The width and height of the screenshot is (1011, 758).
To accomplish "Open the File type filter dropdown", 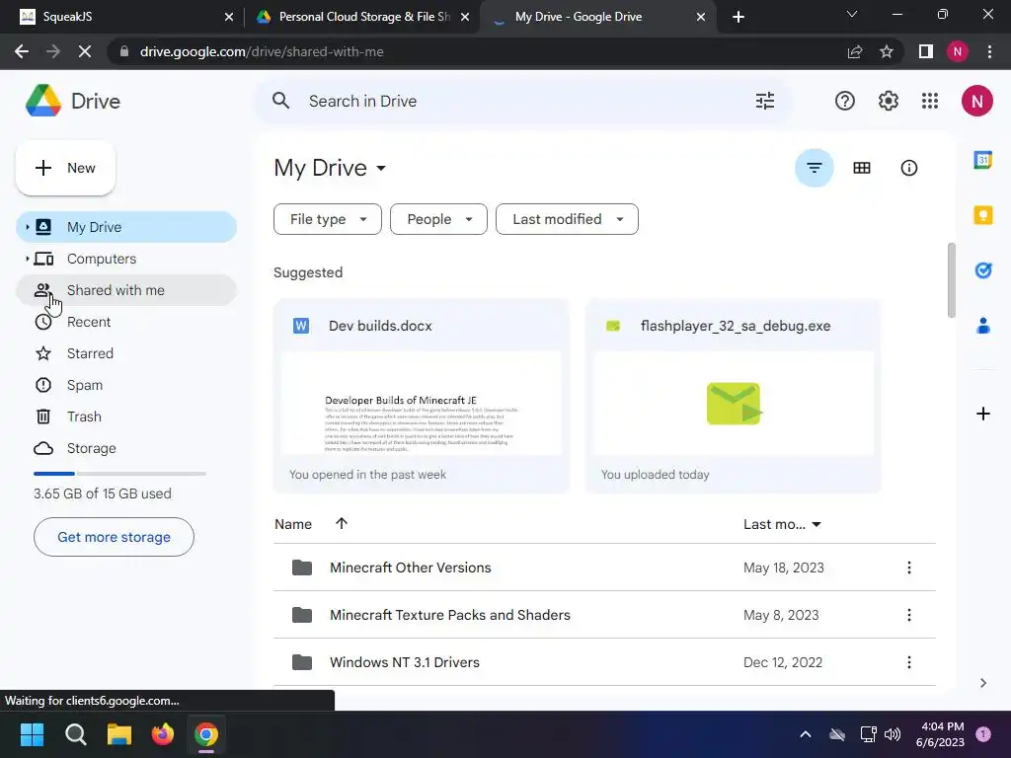I will pos(328,219).
